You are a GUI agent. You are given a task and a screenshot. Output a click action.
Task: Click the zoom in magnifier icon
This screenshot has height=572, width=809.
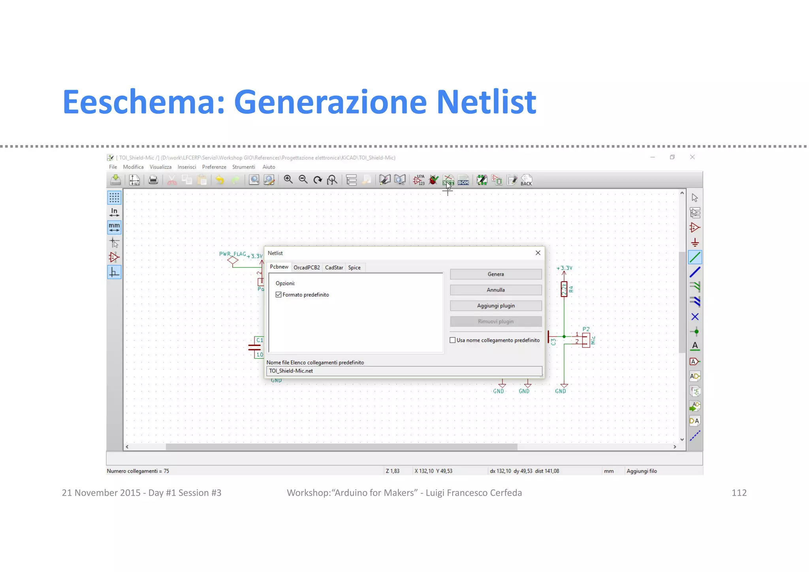pos(288,180)
